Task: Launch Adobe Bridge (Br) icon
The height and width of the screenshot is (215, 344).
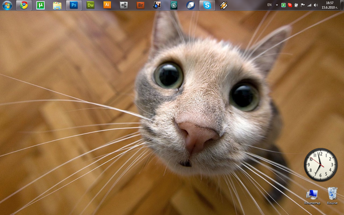Action: (140, 5)
